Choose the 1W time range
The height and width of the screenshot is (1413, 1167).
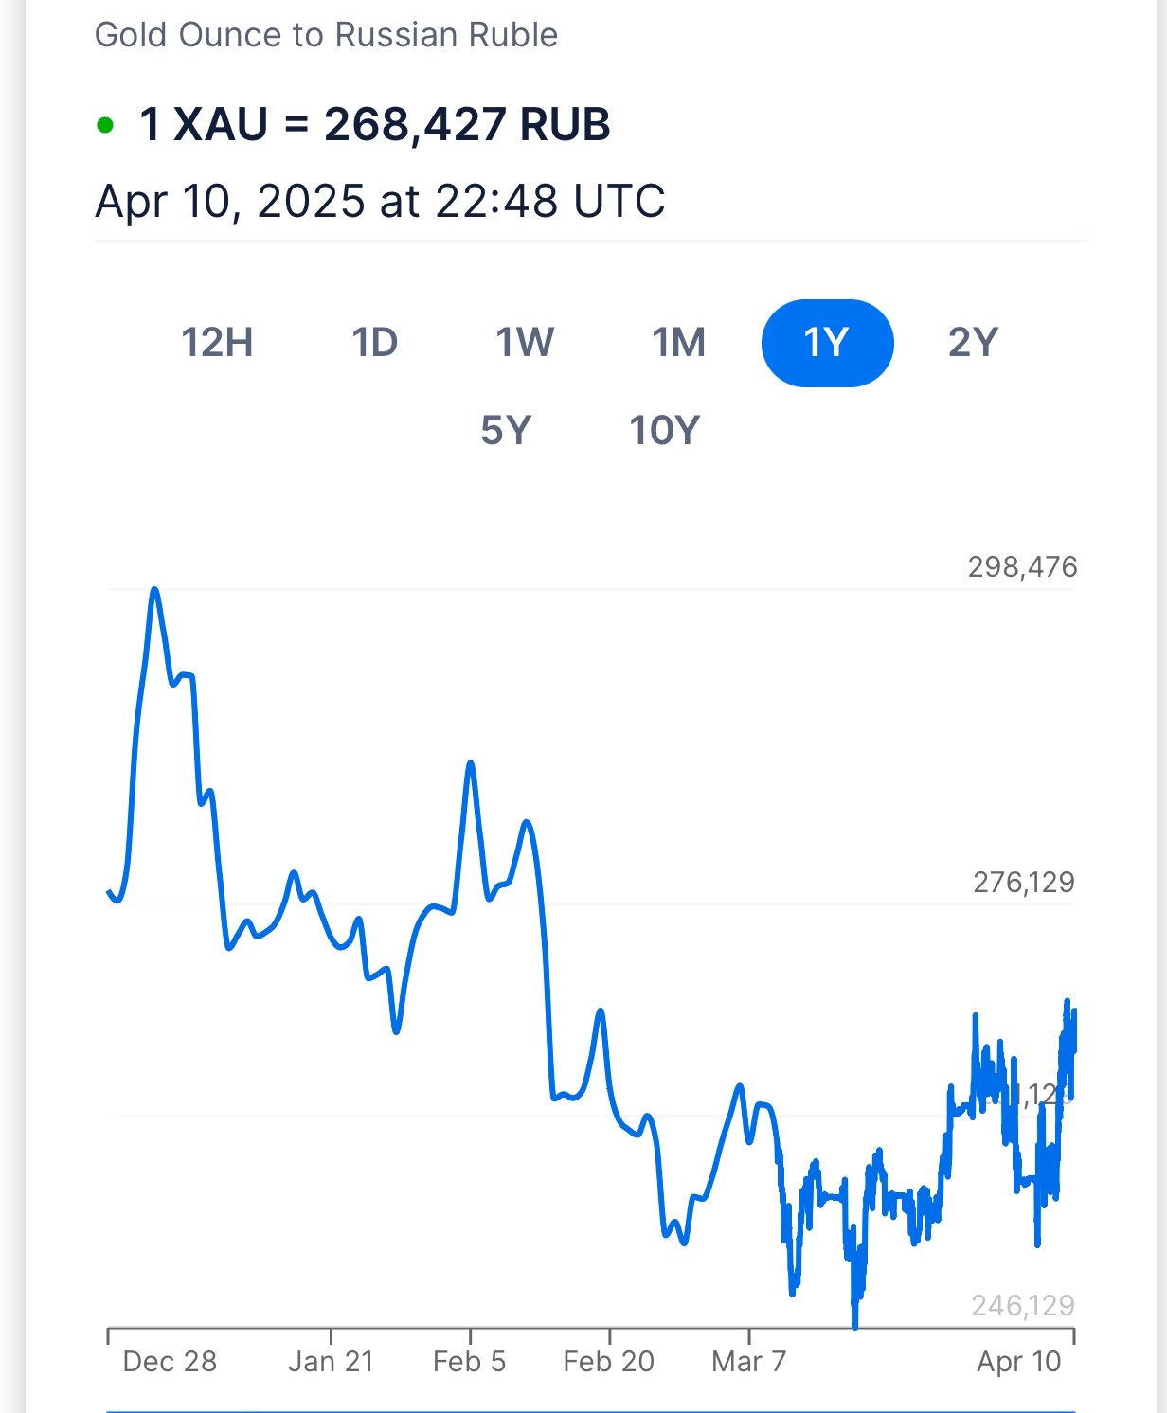point(525,343)
